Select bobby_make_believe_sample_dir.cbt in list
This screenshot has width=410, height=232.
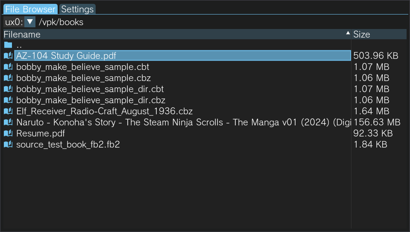pos(90,89)
